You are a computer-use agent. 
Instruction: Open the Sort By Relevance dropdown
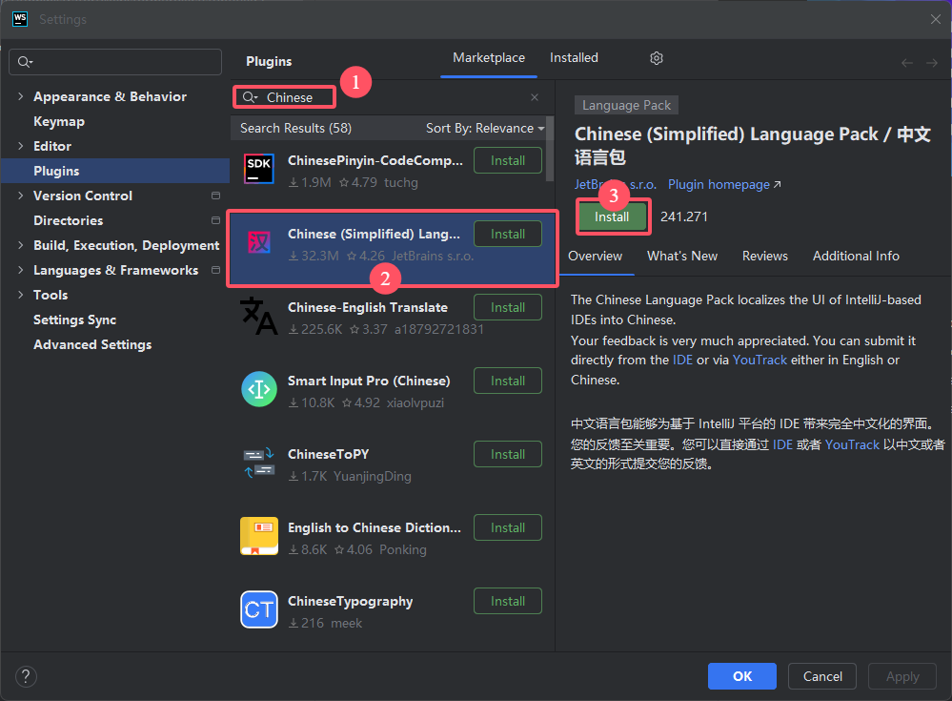(x=485, y=128)
